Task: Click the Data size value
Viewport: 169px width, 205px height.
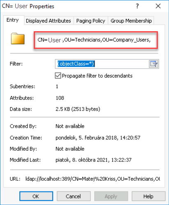Action: point(78,109)
